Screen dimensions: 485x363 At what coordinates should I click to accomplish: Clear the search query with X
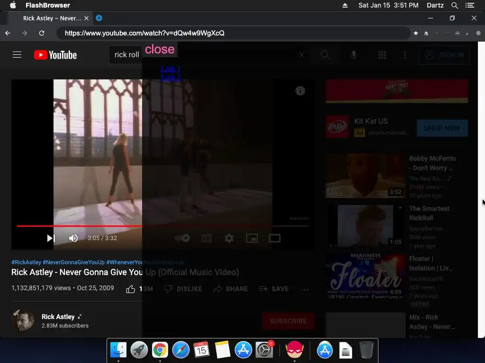point(302,55)
